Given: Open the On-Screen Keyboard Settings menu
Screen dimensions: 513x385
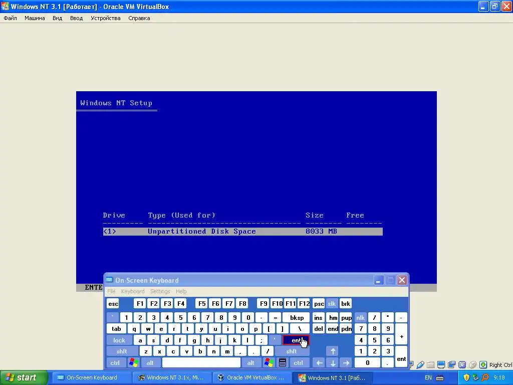Looking at the screenshot, I should coord(160,291).
